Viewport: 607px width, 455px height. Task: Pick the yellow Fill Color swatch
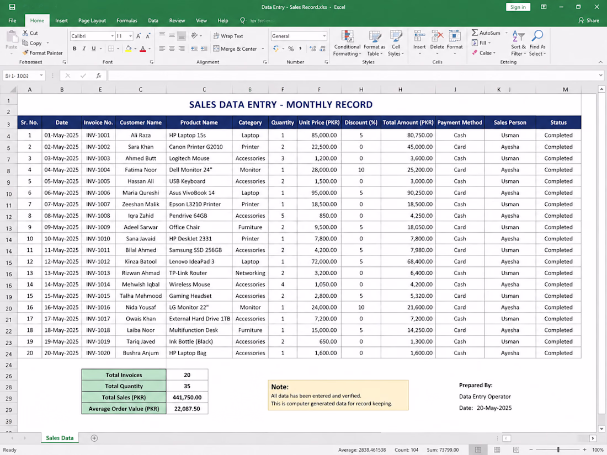(x=129, y=49)
